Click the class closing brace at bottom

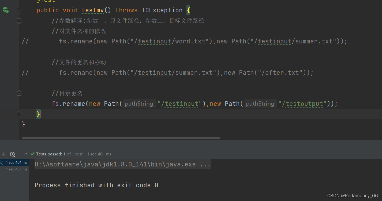coord(23,124)
